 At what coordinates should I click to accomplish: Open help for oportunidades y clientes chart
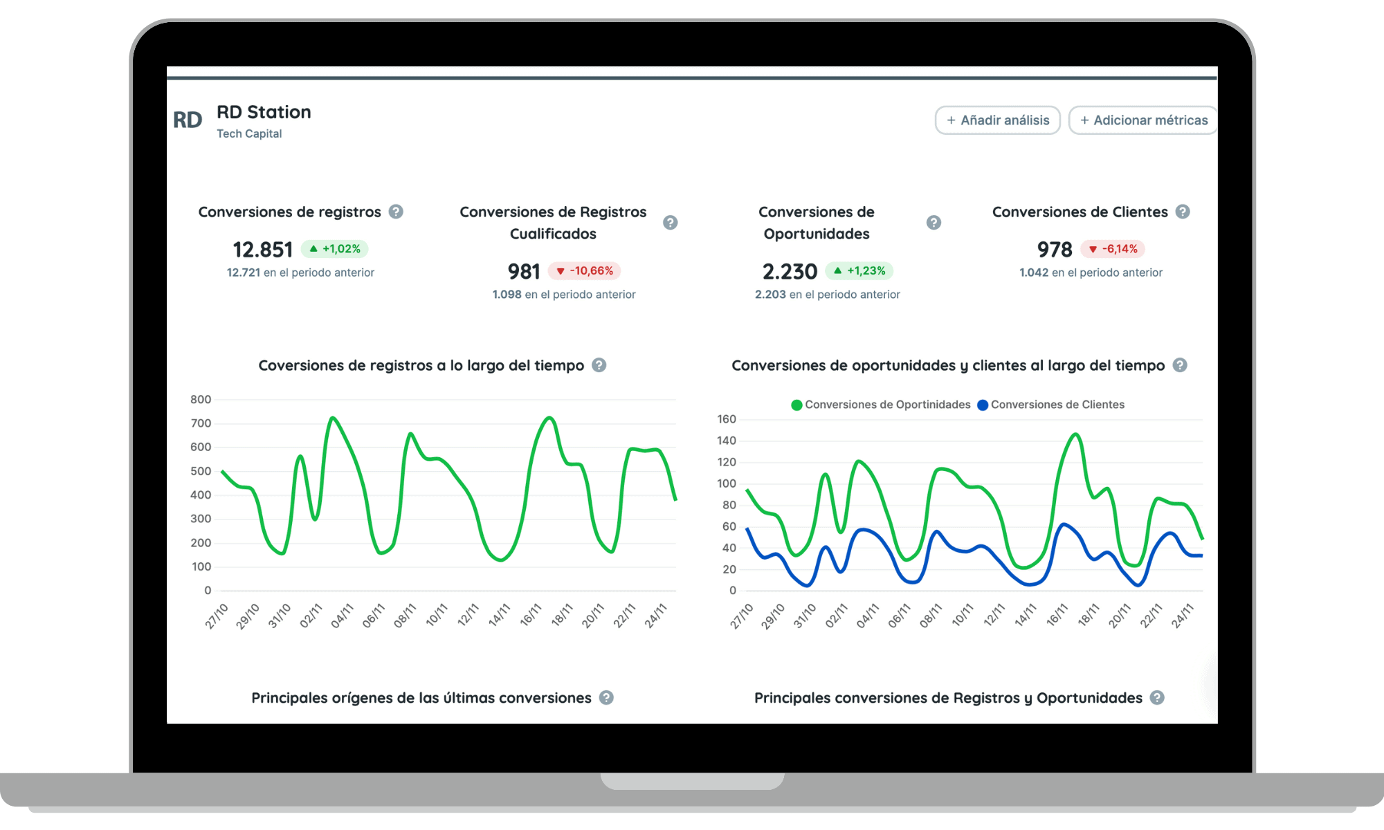(1180, 365)
